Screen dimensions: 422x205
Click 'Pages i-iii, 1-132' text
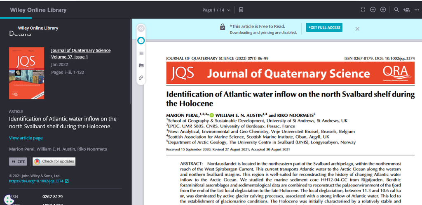pos(68,72)
